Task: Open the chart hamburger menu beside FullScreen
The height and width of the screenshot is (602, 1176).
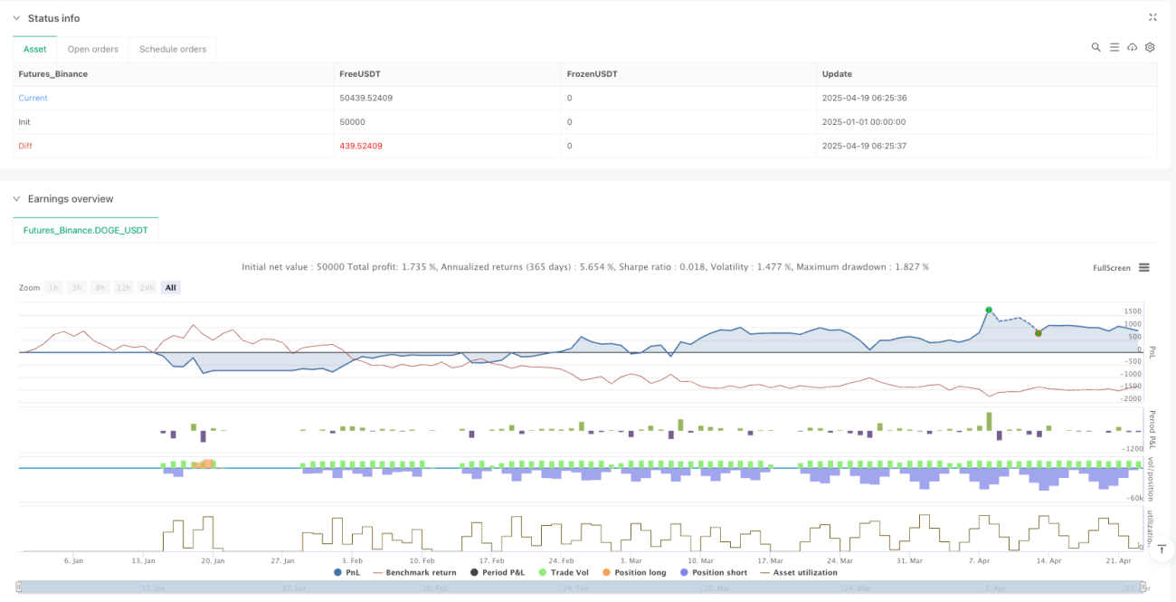Action: coord(1144,267)
